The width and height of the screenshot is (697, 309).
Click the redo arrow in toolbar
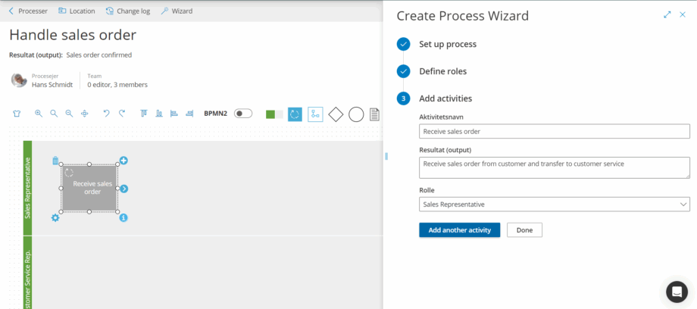click(121, 114)
